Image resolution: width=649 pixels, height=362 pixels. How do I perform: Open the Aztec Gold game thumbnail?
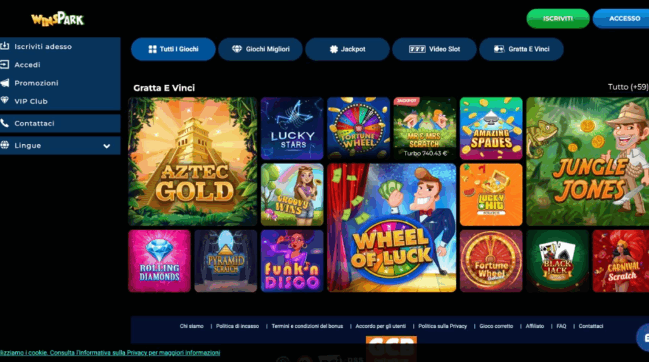tap(193, 161)
